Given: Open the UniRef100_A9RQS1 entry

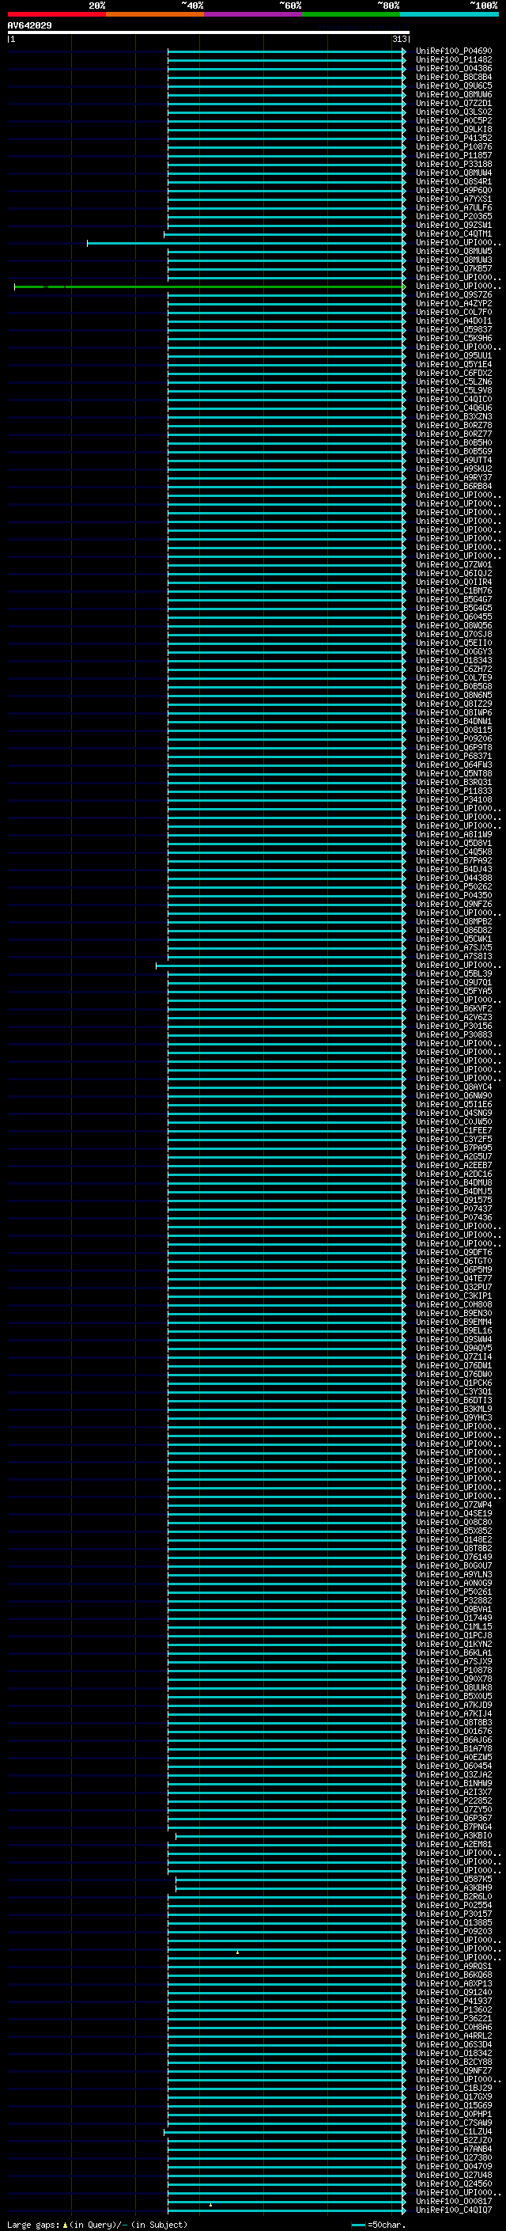Looking at the screenshot, I should tap(453, 1966).
